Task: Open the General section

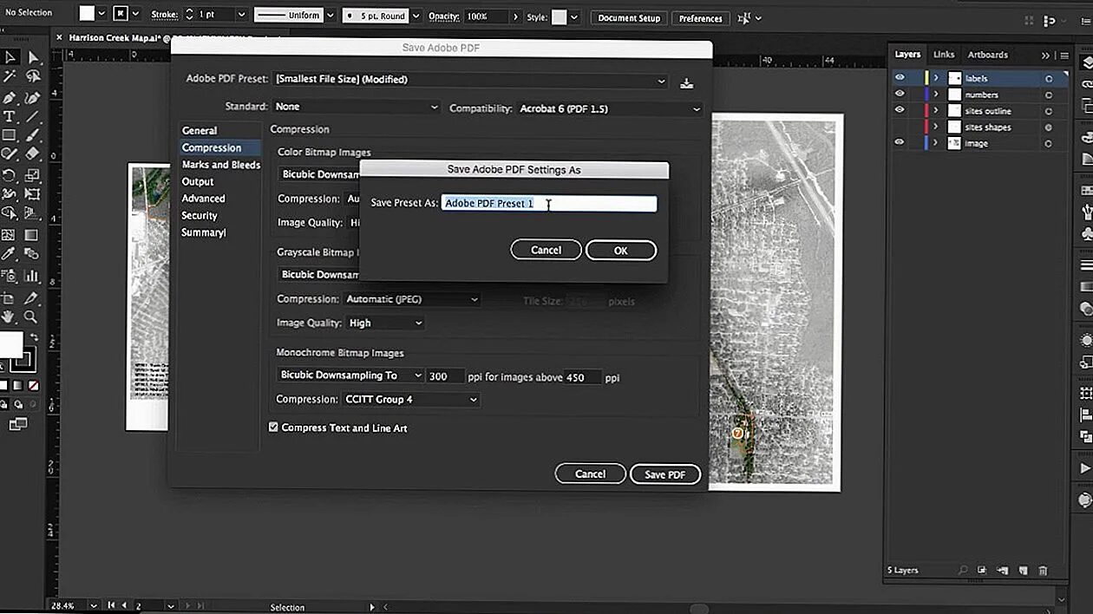Action: pyautogui.click(x=200, y=131)
